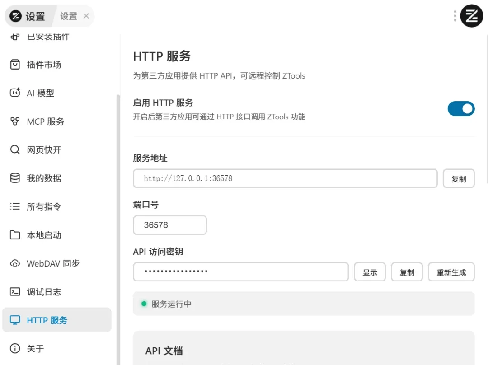
Task: Click the 可远程控制 ZTools description line
Action: pos(219,76)
